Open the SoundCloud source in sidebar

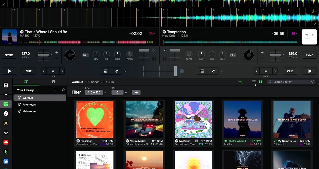(6, 142)
